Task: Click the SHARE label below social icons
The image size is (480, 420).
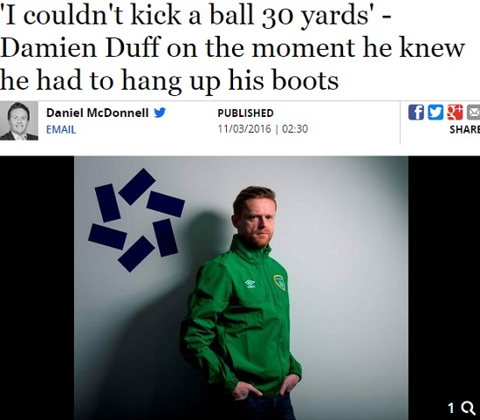Action: coord(464,129)
